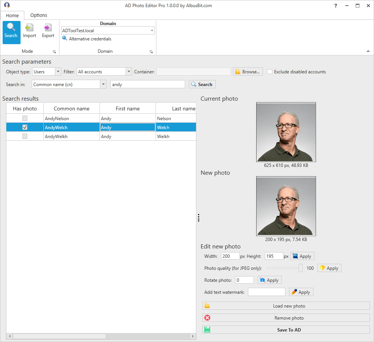Viewport: 374px width, 342px height.
Task: Select the Home ribbon tab
Action: coord(12,15)
